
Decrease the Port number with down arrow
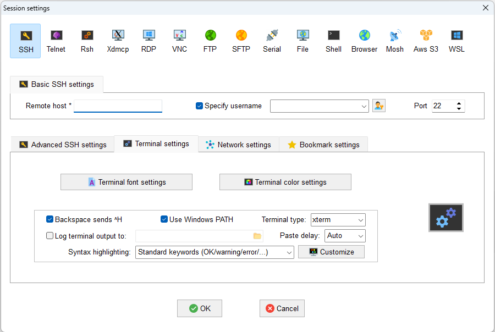click(x=459, y=109)
